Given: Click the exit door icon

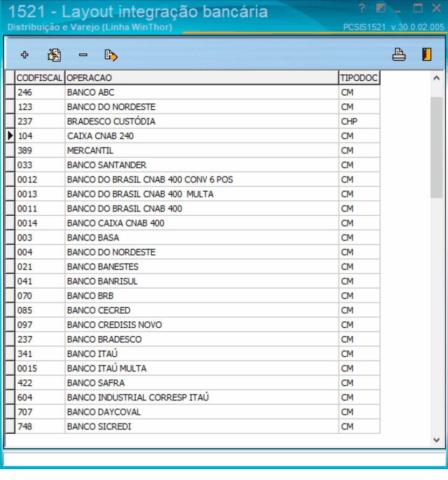Looking at the screenshot, I should (x=426, y=54).
